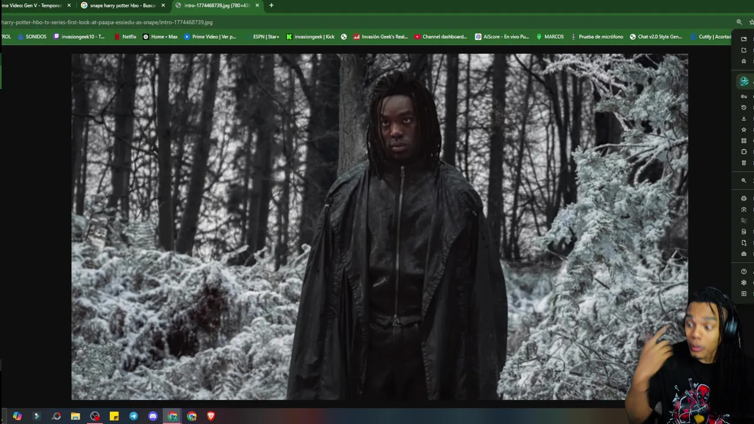Click Find and edit icon in Chrome menu
Image resolution: width=754 pixels, height=424 pixels.
[x=744, y=231]
